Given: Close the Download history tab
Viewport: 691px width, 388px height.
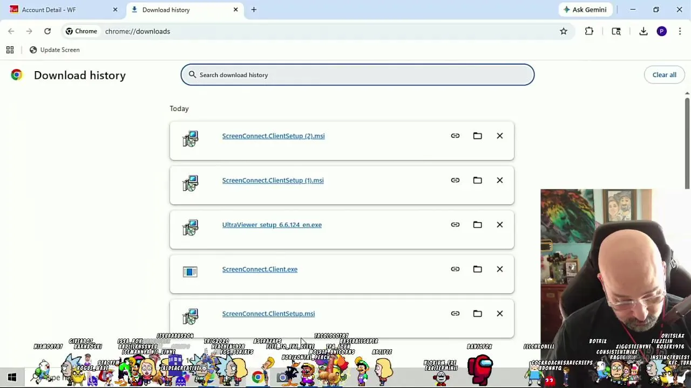Looking at the screenshot, I should [235, 10].
